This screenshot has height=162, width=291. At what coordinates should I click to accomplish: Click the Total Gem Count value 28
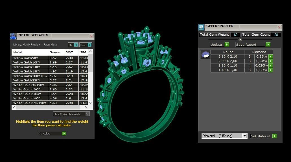pos(276,35)
